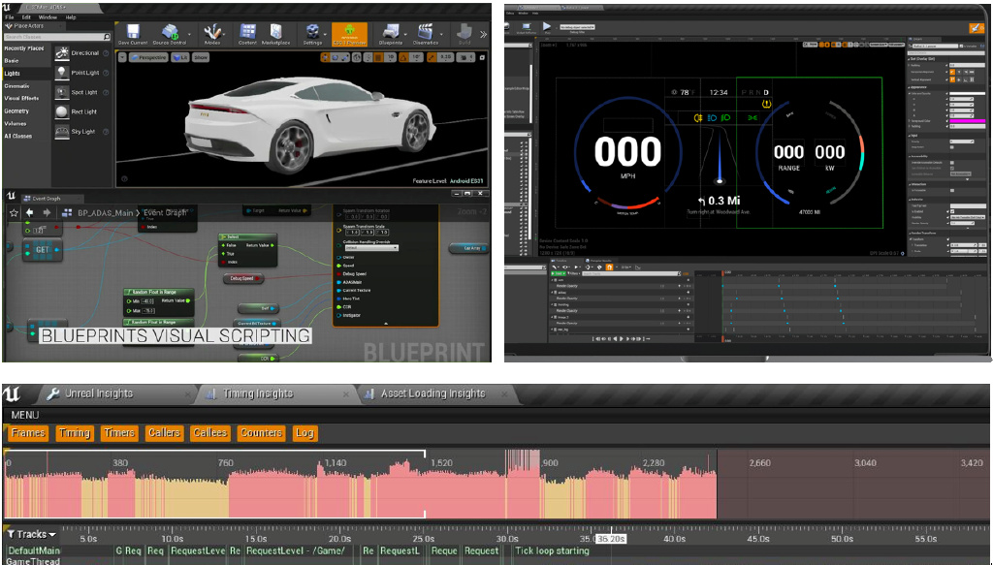Viewport: 993px width, 565px height.
Task: Toggle viewport grid snapping
Action: tap(377, 57)
